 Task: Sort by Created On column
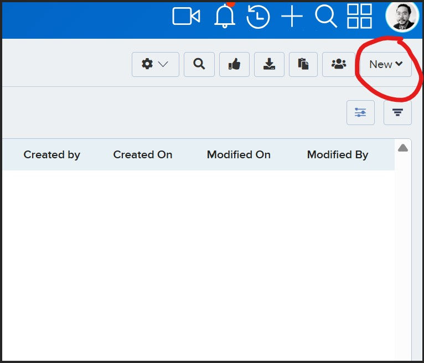[143, 155]
